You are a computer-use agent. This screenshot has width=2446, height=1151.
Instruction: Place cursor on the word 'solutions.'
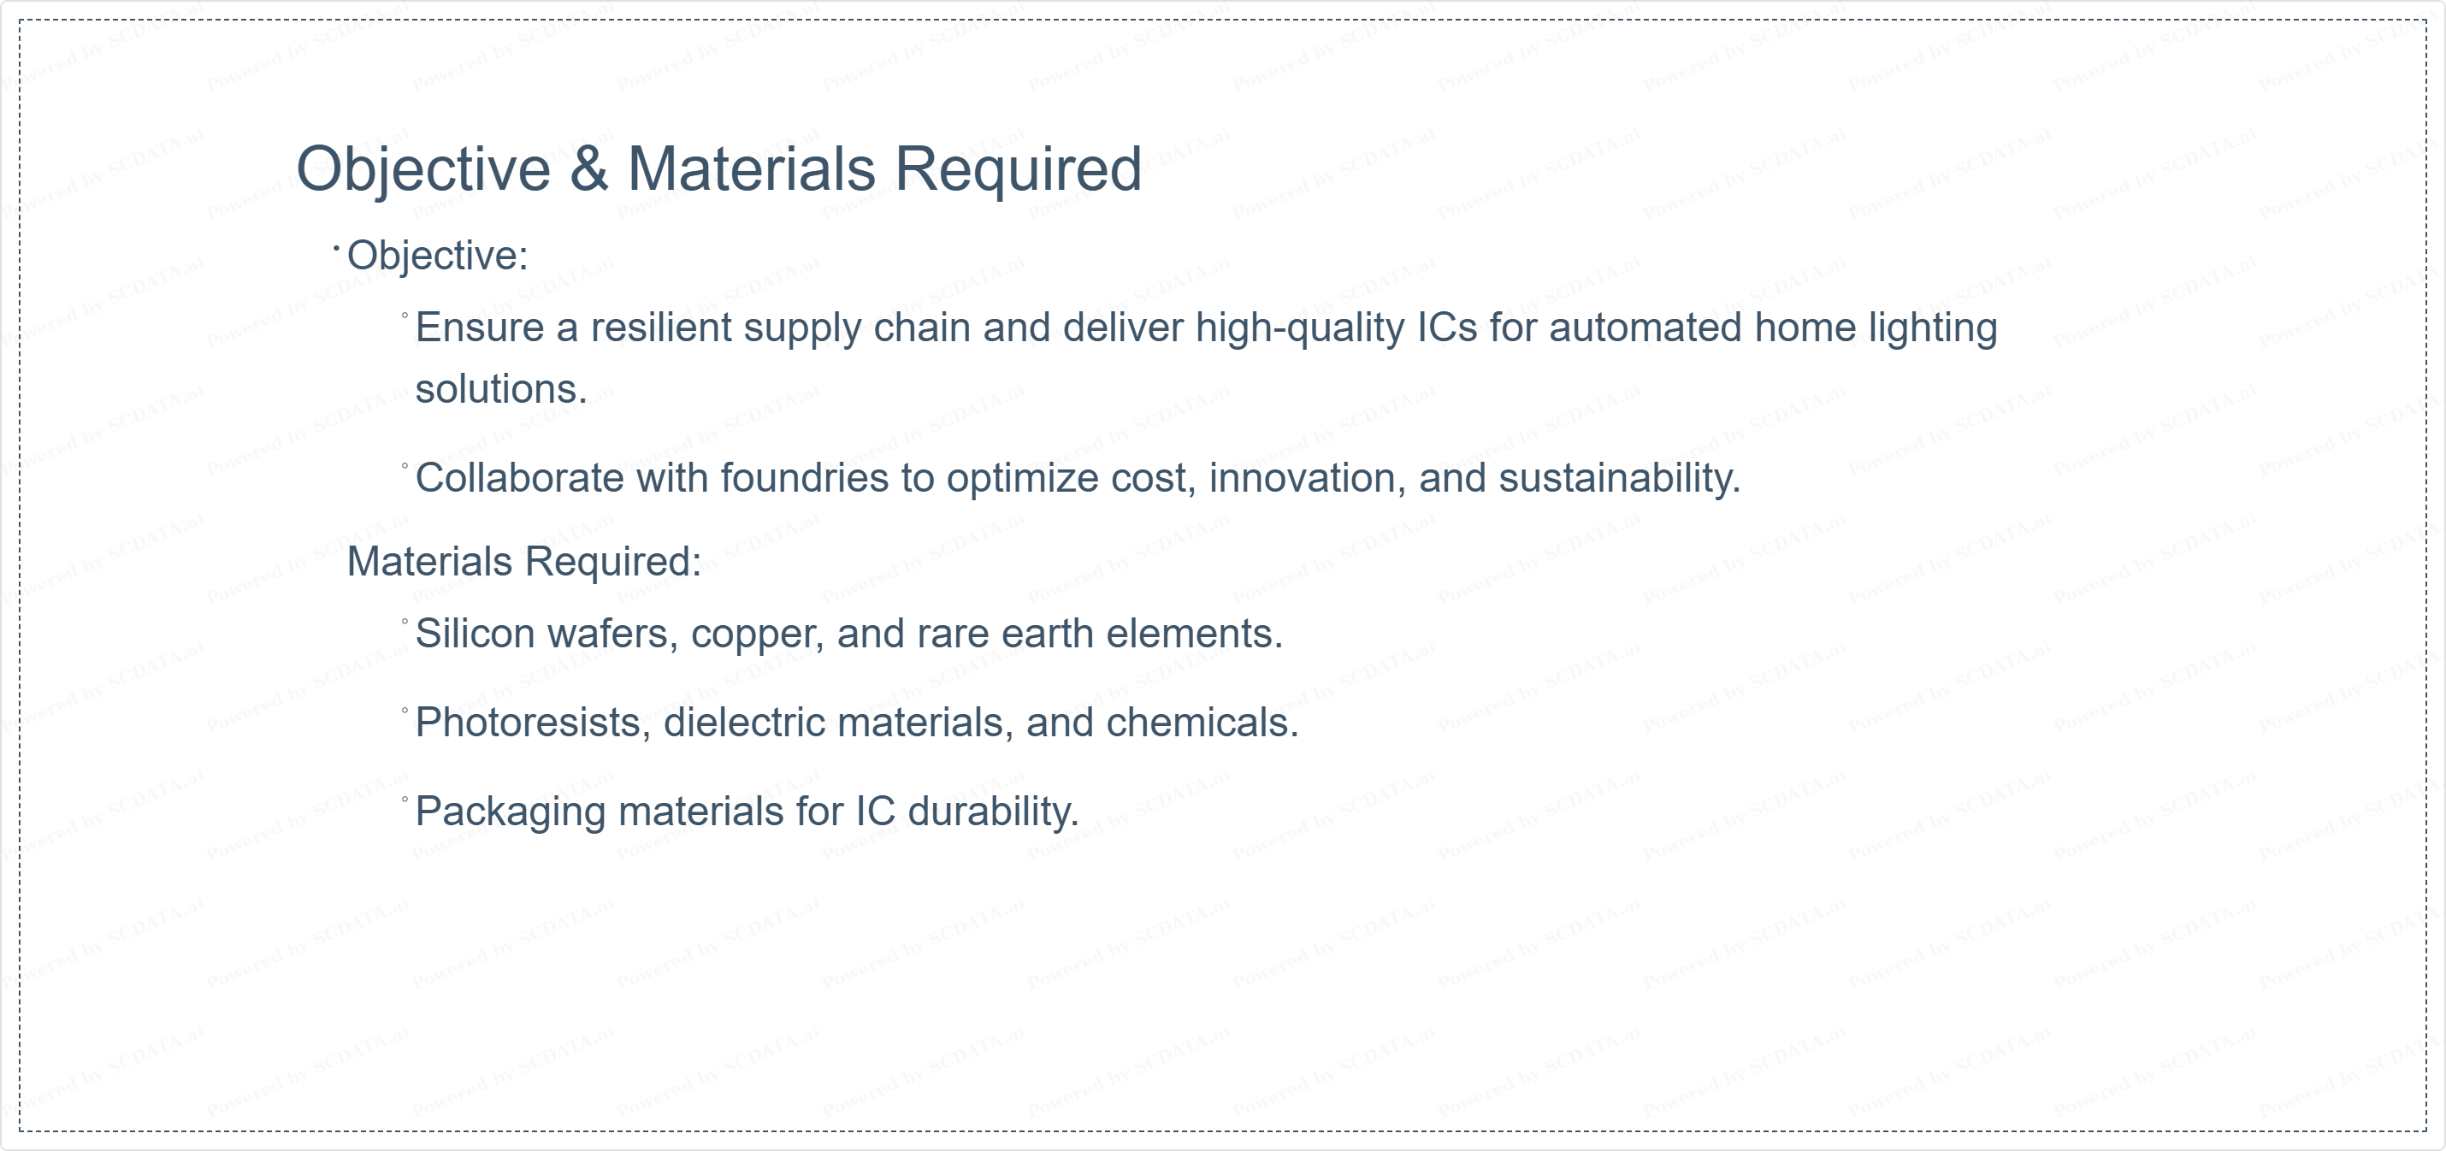click(x=501, y=389)
